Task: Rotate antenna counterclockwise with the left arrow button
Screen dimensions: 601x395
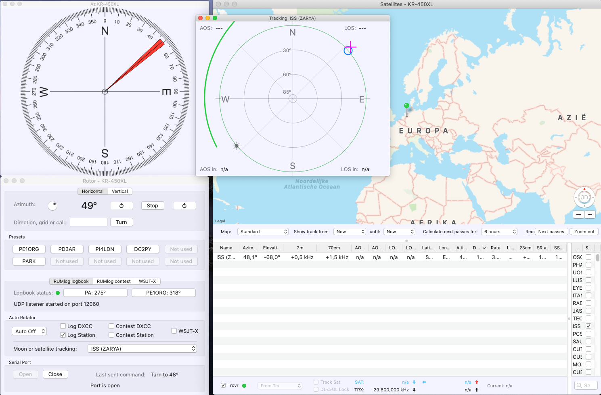Action: click(x=121, y=206)
